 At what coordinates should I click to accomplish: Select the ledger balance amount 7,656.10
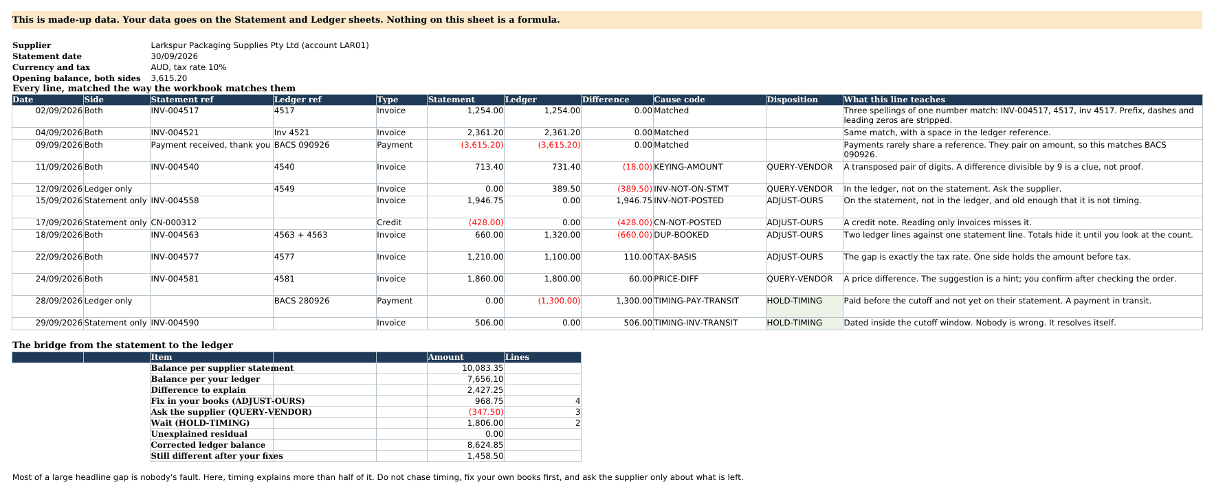[465, 379]
